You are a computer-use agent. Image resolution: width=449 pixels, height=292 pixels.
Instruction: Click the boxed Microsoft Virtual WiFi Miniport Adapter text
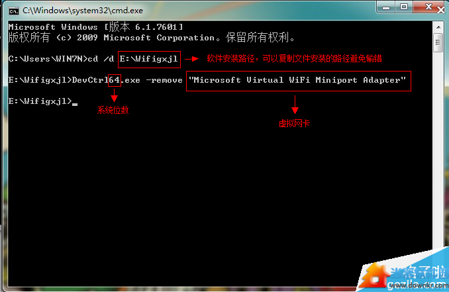point(299,81)
